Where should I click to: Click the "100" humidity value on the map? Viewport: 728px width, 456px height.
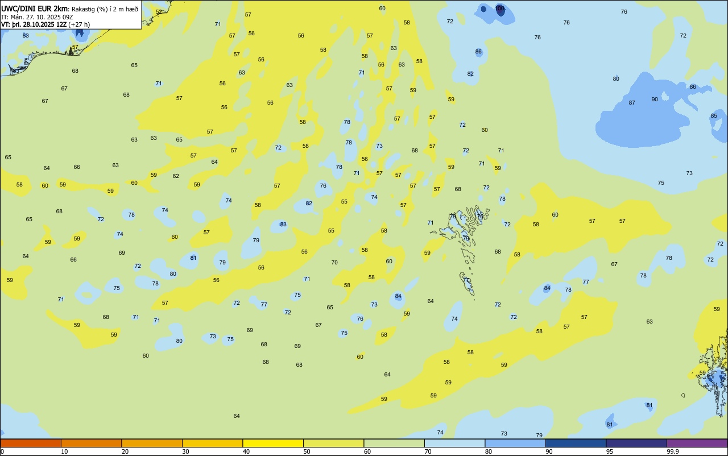[499, 9]
